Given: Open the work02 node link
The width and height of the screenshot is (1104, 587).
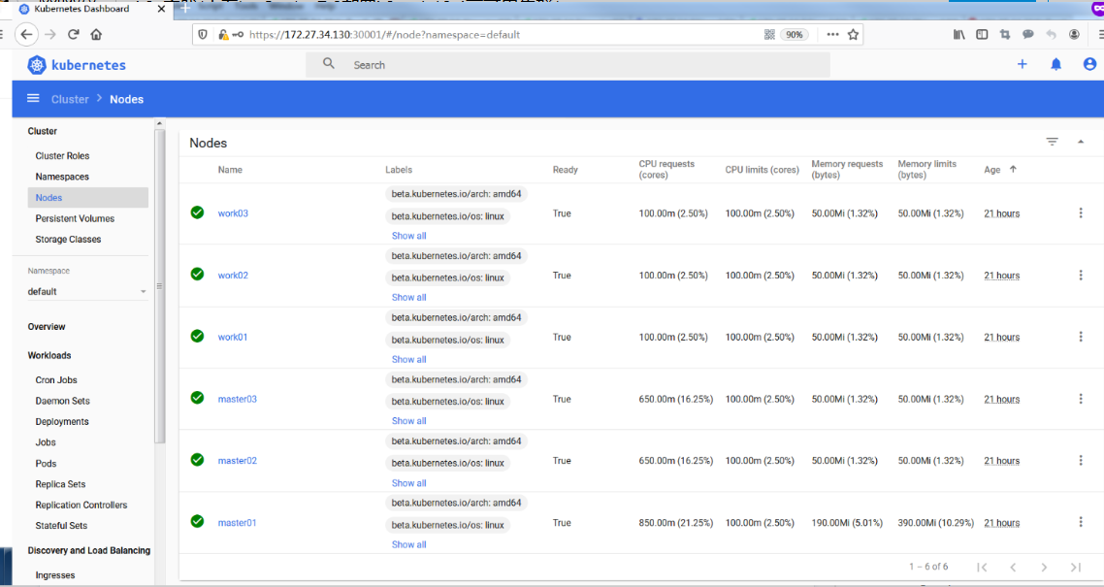Looking at the screenshot, I should coord(233,276).
